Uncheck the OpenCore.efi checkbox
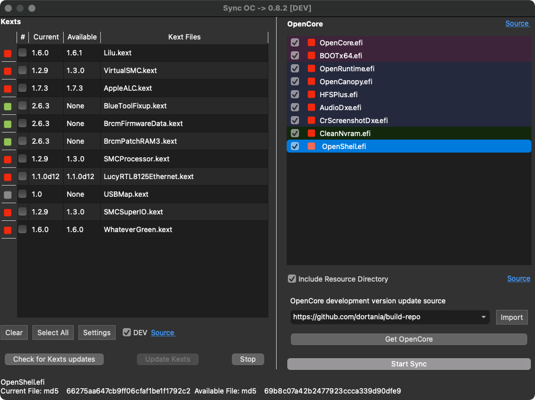This screenshot has height=400, width=535. click(x=295, y=42)
